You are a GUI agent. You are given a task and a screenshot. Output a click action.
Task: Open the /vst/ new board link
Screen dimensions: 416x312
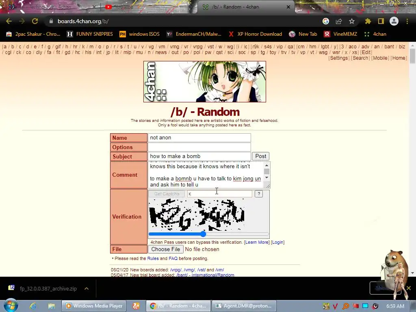(201, 270)
